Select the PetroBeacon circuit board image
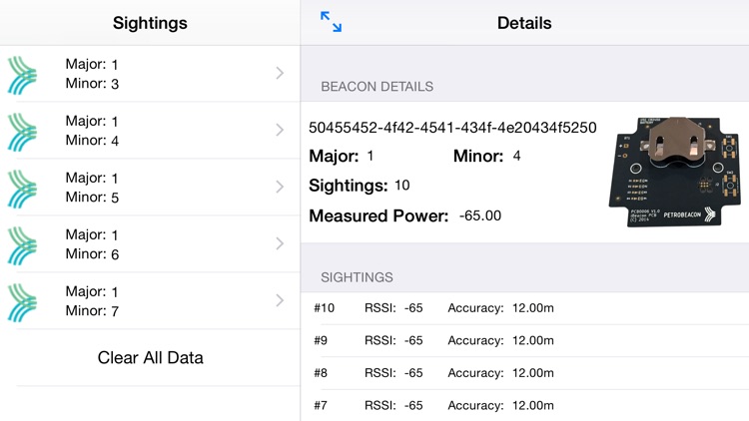The width and height of the screenshot is (749, 421). coord(675,172)
